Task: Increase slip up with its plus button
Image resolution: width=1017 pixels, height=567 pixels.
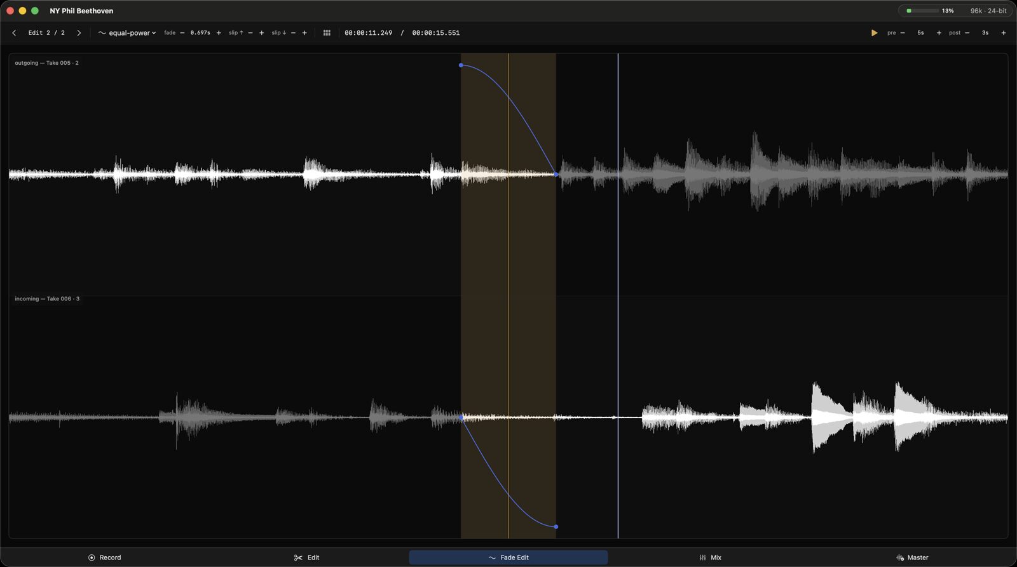Action: [261, 33]
